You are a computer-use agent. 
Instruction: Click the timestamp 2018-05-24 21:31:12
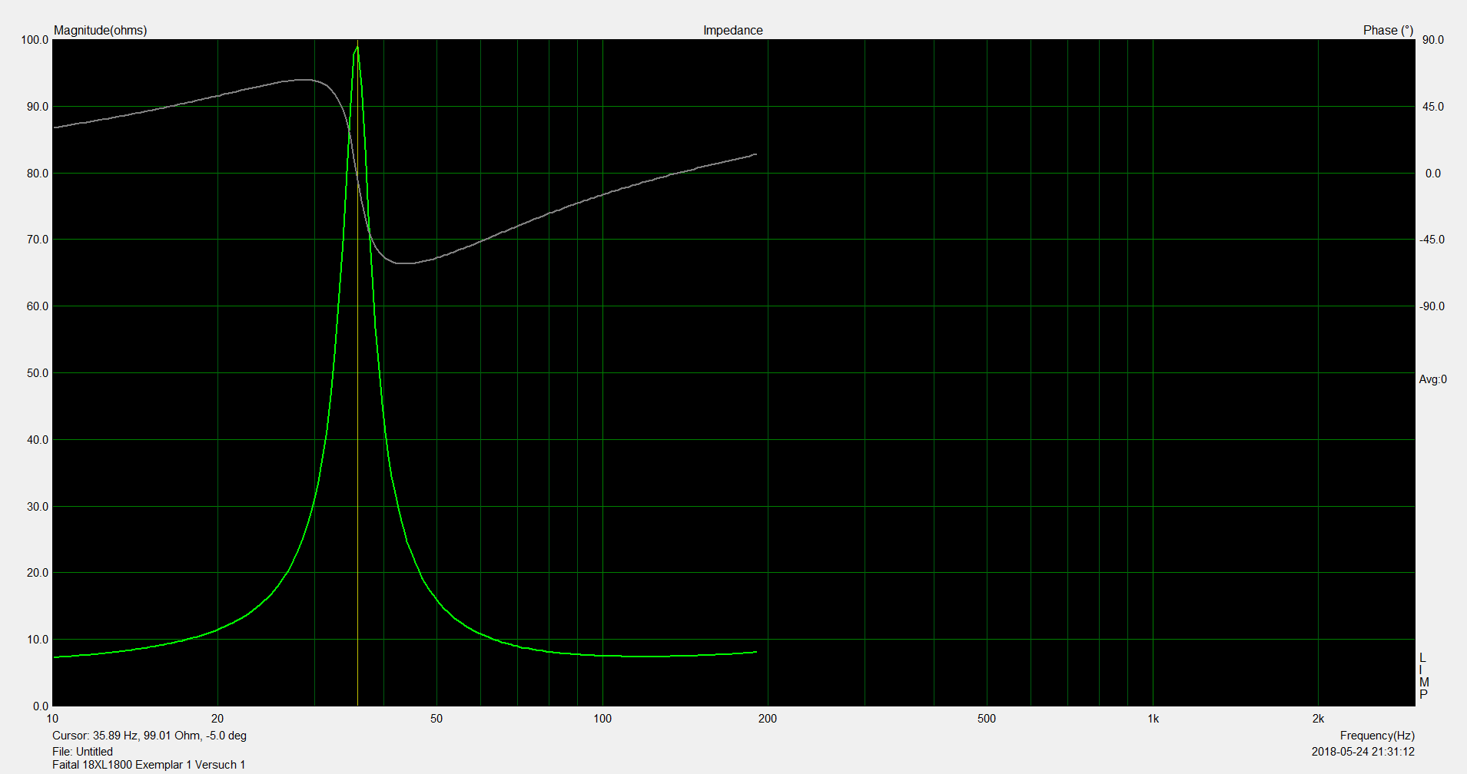pyautogui.click(x=1362, y=752)
